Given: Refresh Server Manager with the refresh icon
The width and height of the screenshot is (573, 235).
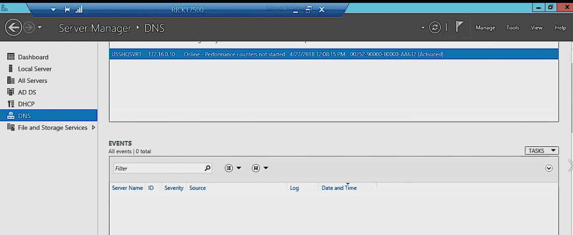Looking at the screenshot, I should click(435, 28).
